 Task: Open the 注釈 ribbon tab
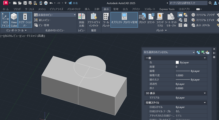pyautogui.click(x=97, y=9)
